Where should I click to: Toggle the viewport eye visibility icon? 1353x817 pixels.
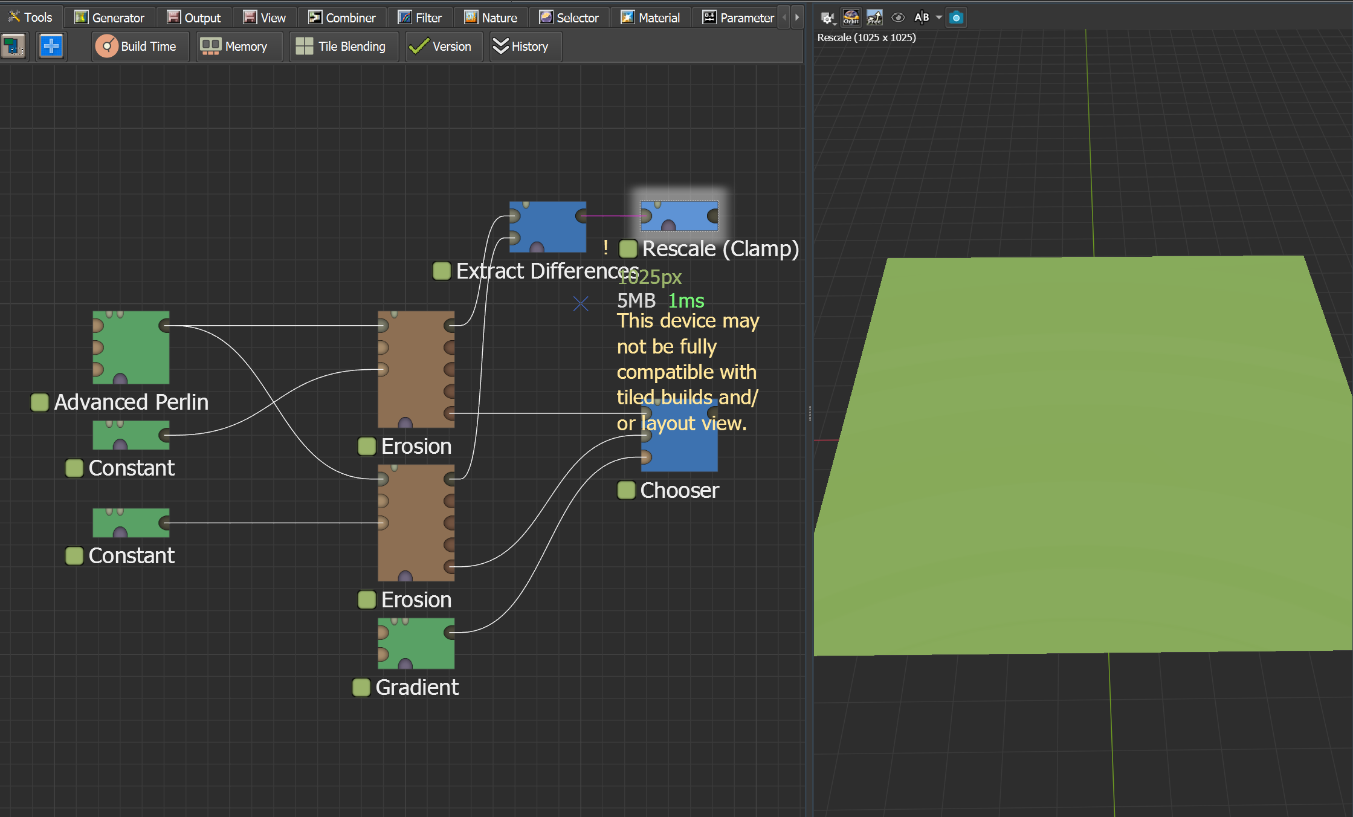click(899, 18)
